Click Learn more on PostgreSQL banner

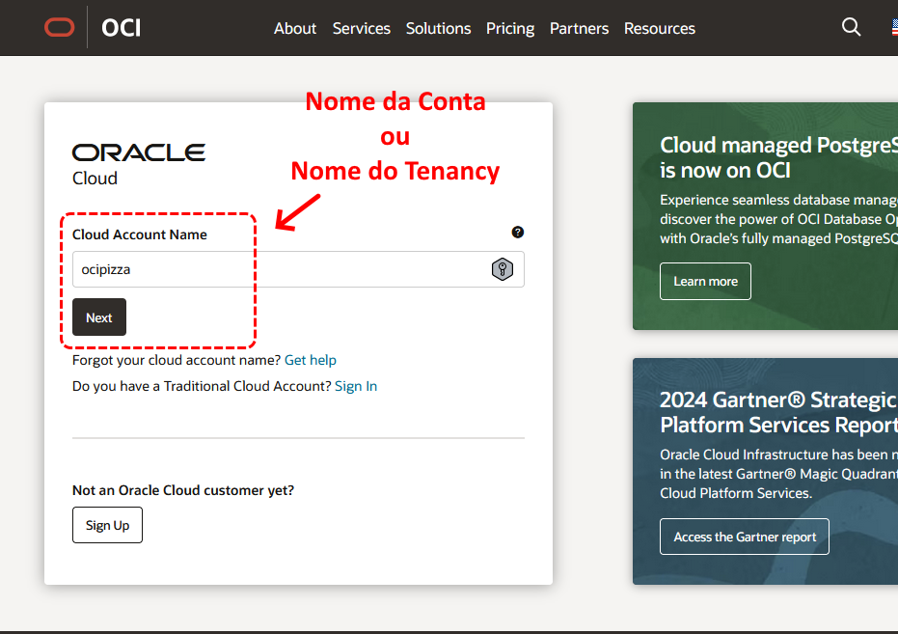[705, 281]
